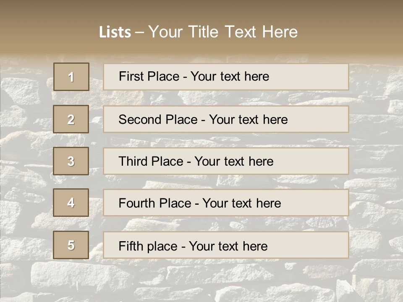The width and height of the screenshot is (403, 302).
Task: Select the number 4 box
Action: click(x=71, y=203)
